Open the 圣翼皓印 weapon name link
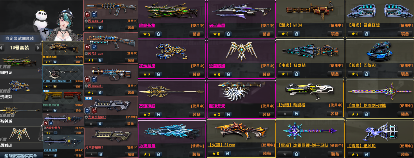Viewport: 414px width, 158px height. (x=217, y=65)
